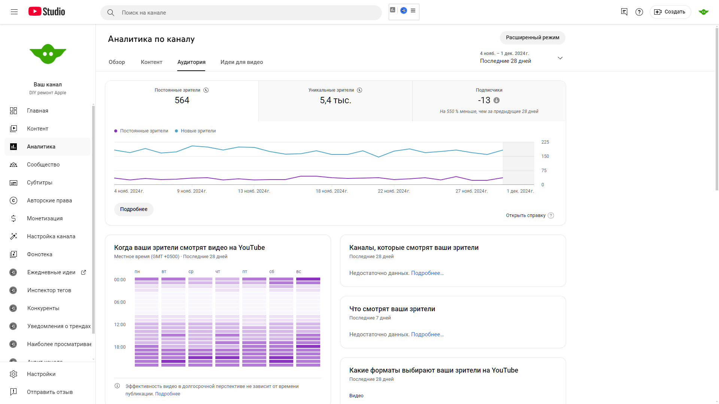This screenshot has width=719, height=404.
Task: Click the Sunday midnight heatmap cell
Action: point(308,279)
